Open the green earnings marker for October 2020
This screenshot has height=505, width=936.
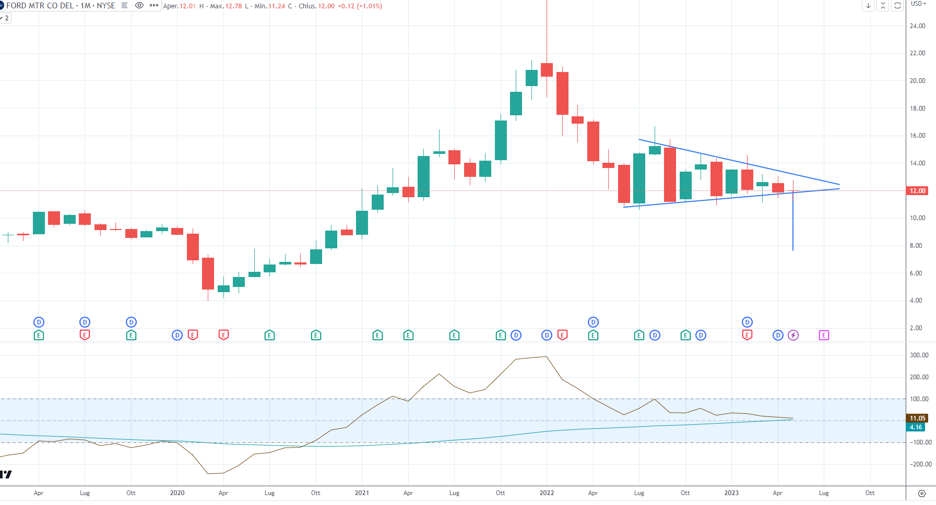316,335
